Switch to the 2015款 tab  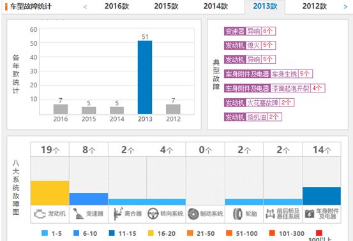pyautogui.click(x=166, y=6)
